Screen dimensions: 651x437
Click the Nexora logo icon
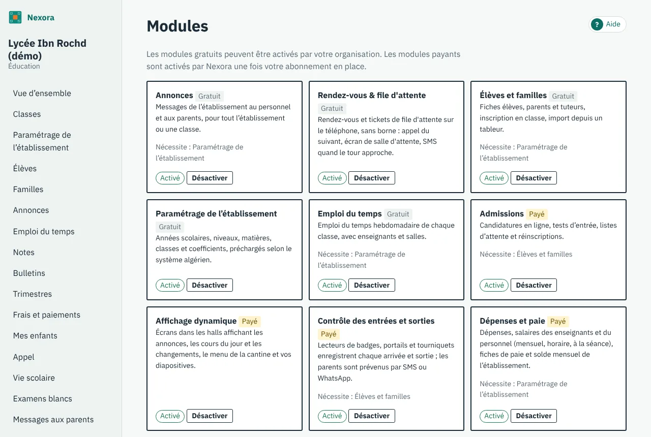click(x=15, y=17)
